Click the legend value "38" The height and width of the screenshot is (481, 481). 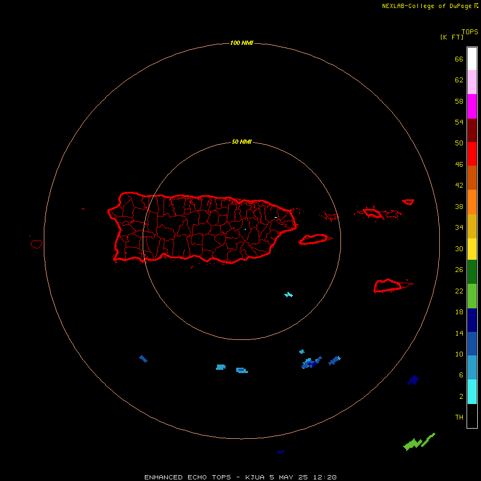[459, 206]
